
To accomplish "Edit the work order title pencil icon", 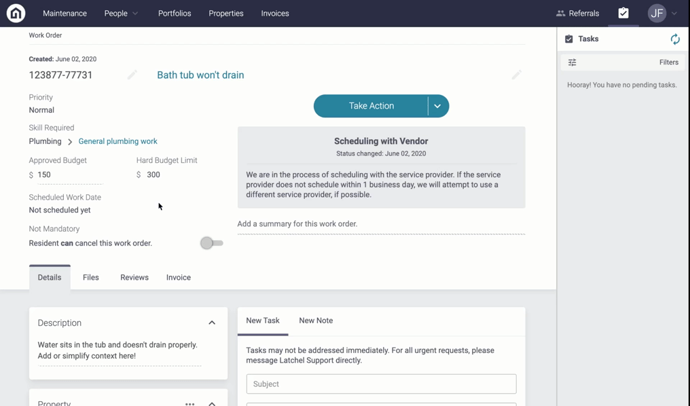I will pos(517,75).
